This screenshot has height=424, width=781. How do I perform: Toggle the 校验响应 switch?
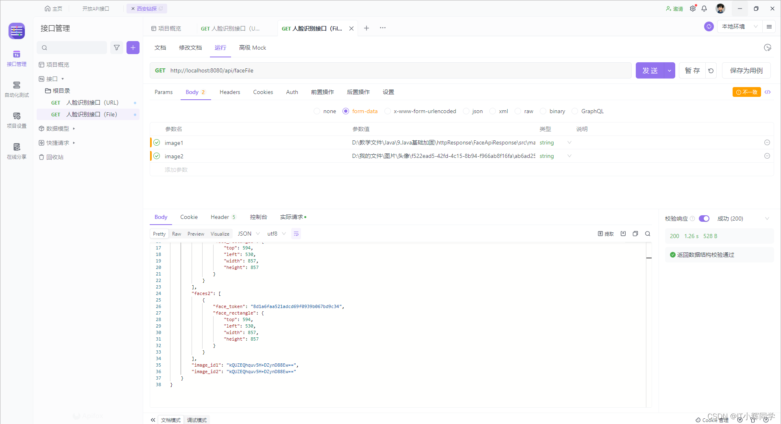coord(704,219)
